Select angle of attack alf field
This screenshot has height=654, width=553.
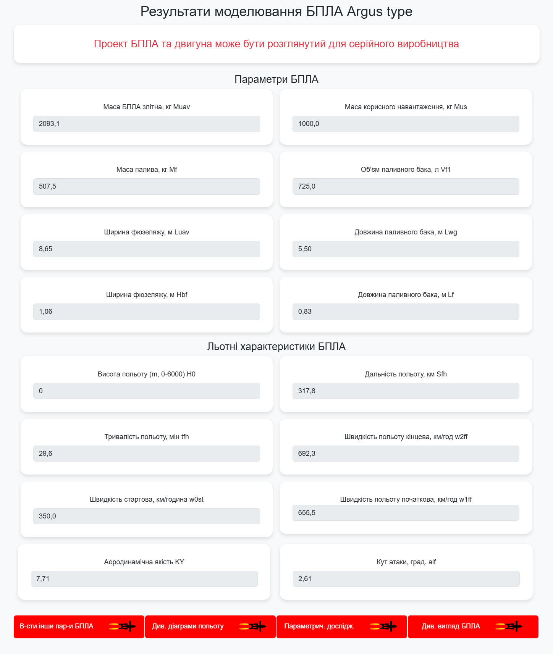(x=406, y=579)
